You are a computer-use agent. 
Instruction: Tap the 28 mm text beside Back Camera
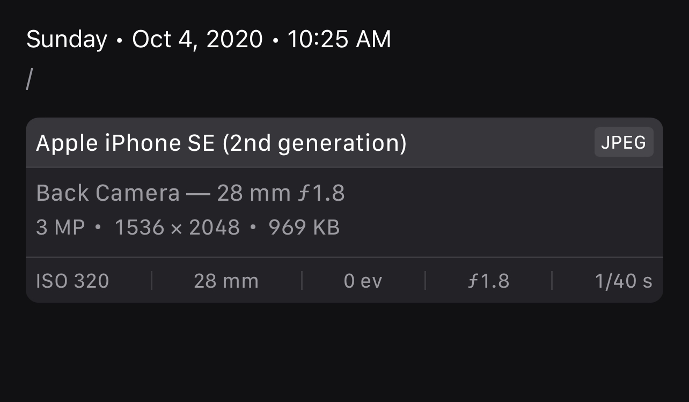coord(254,193)
